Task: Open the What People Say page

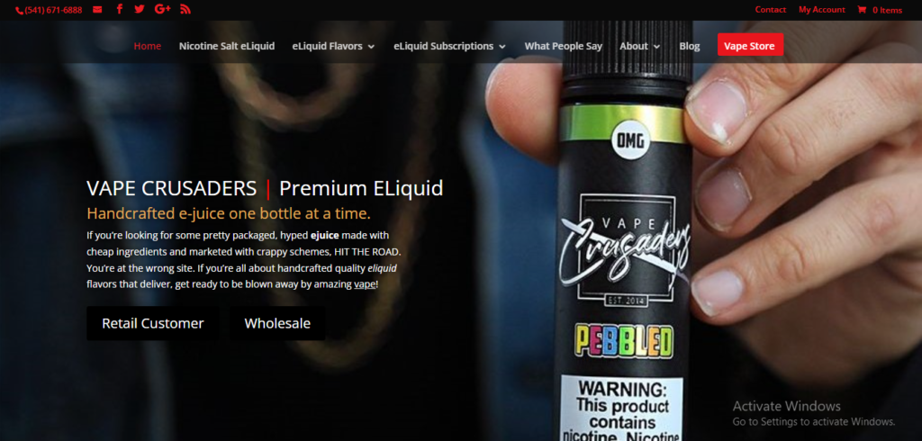Action: [564, 46]
